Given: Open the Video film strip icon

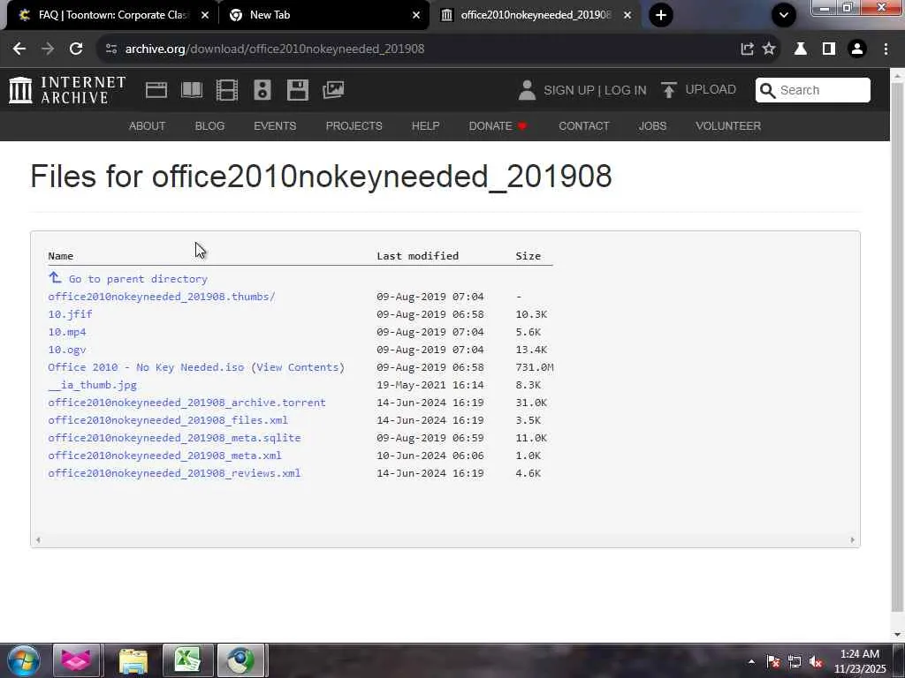Looking at the screenshot, I should [x=227, y=90].
